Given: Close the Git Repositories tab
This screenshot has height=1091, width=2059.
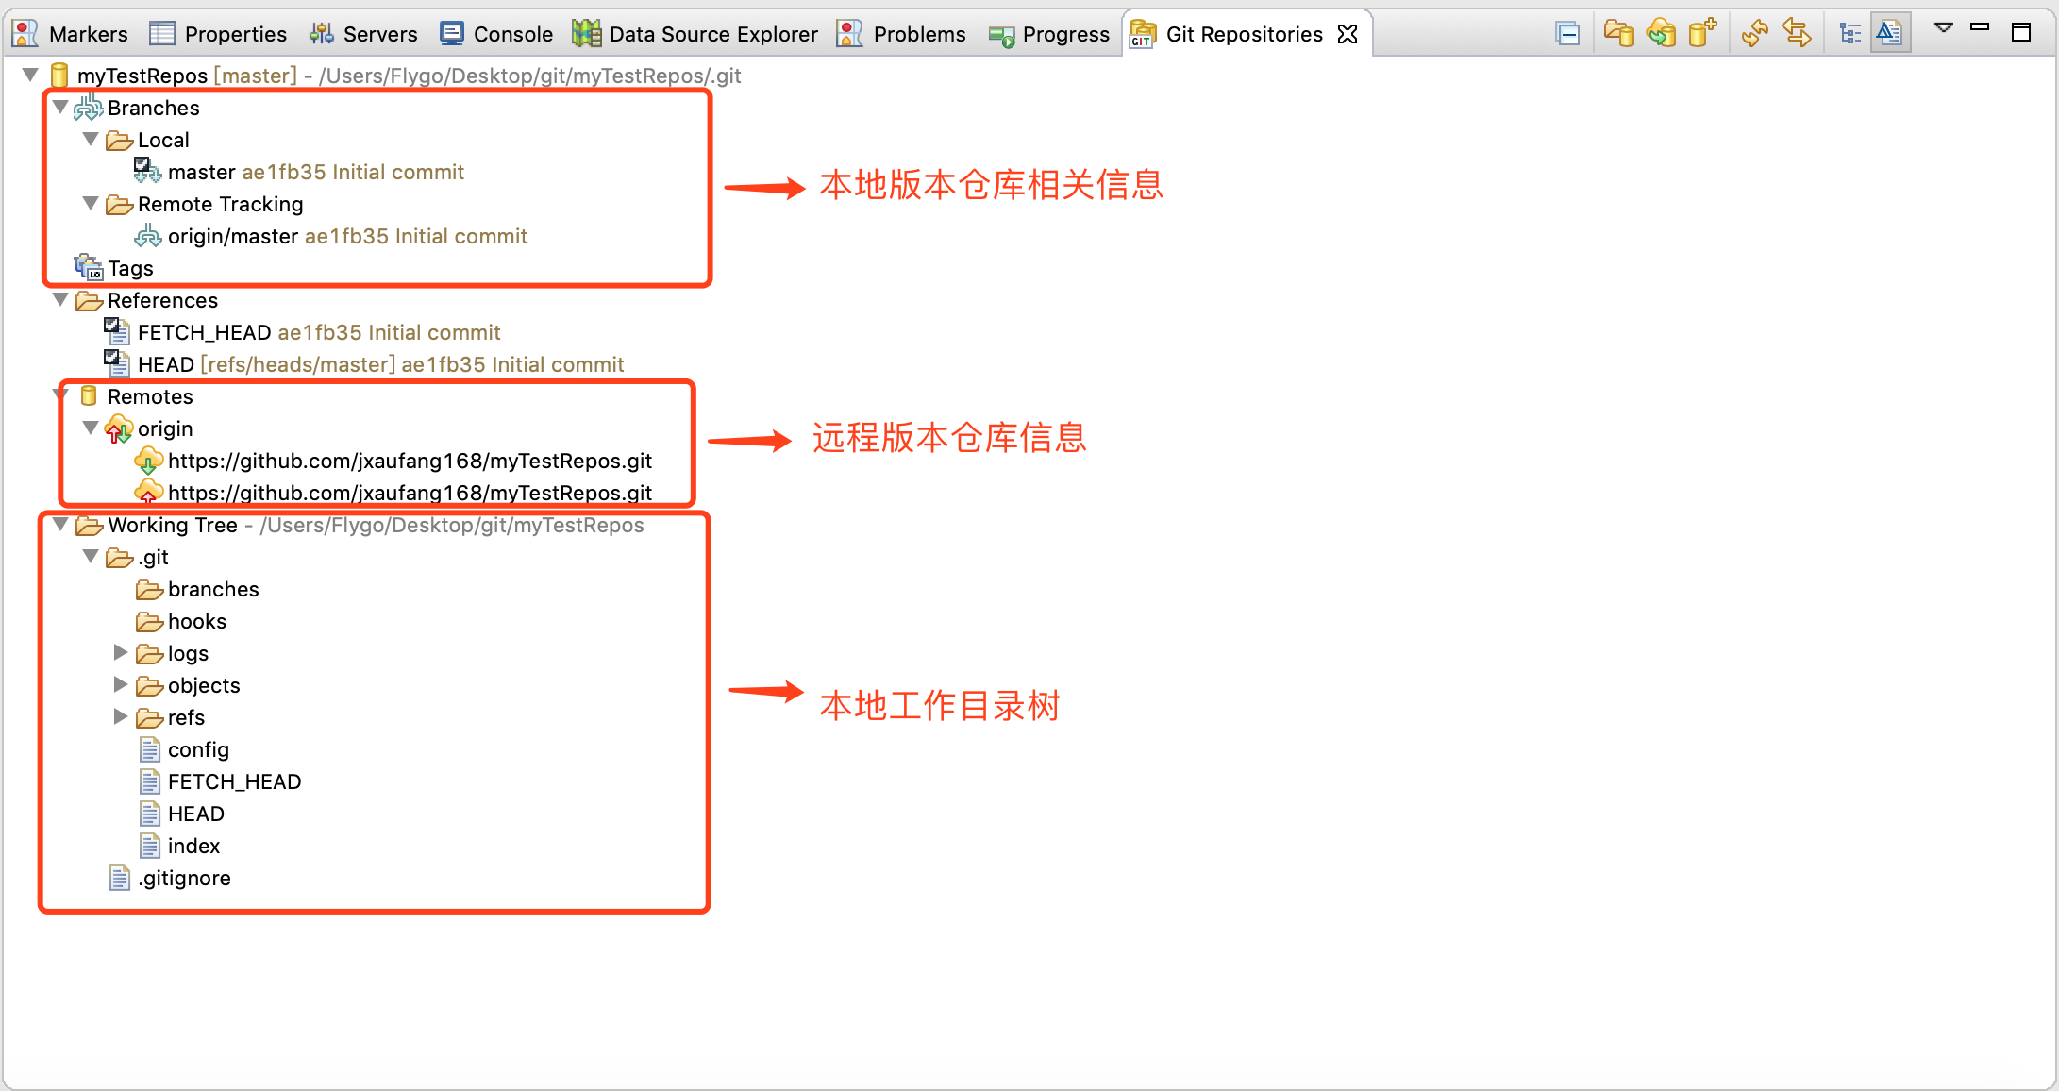Looking at the screenshot, I should pyautogui.click(x=1348, y=34).
